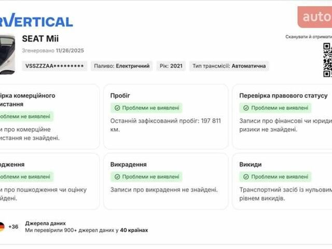Click the Джерела даних heading
This screenshot has height=249, width=332.
coord(45,223)
